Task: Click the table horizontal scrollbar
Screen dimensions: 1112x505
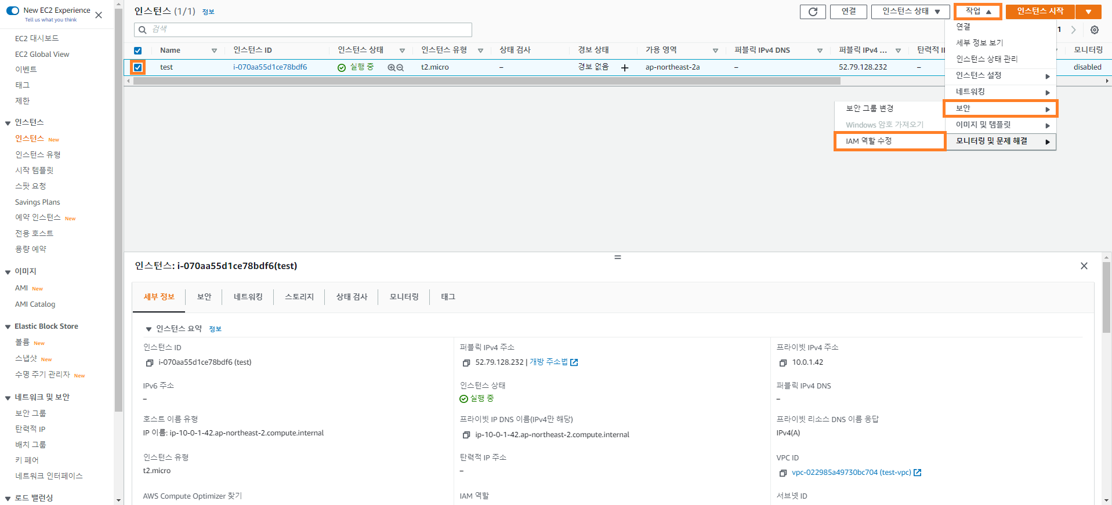Action: click(487, 81)
